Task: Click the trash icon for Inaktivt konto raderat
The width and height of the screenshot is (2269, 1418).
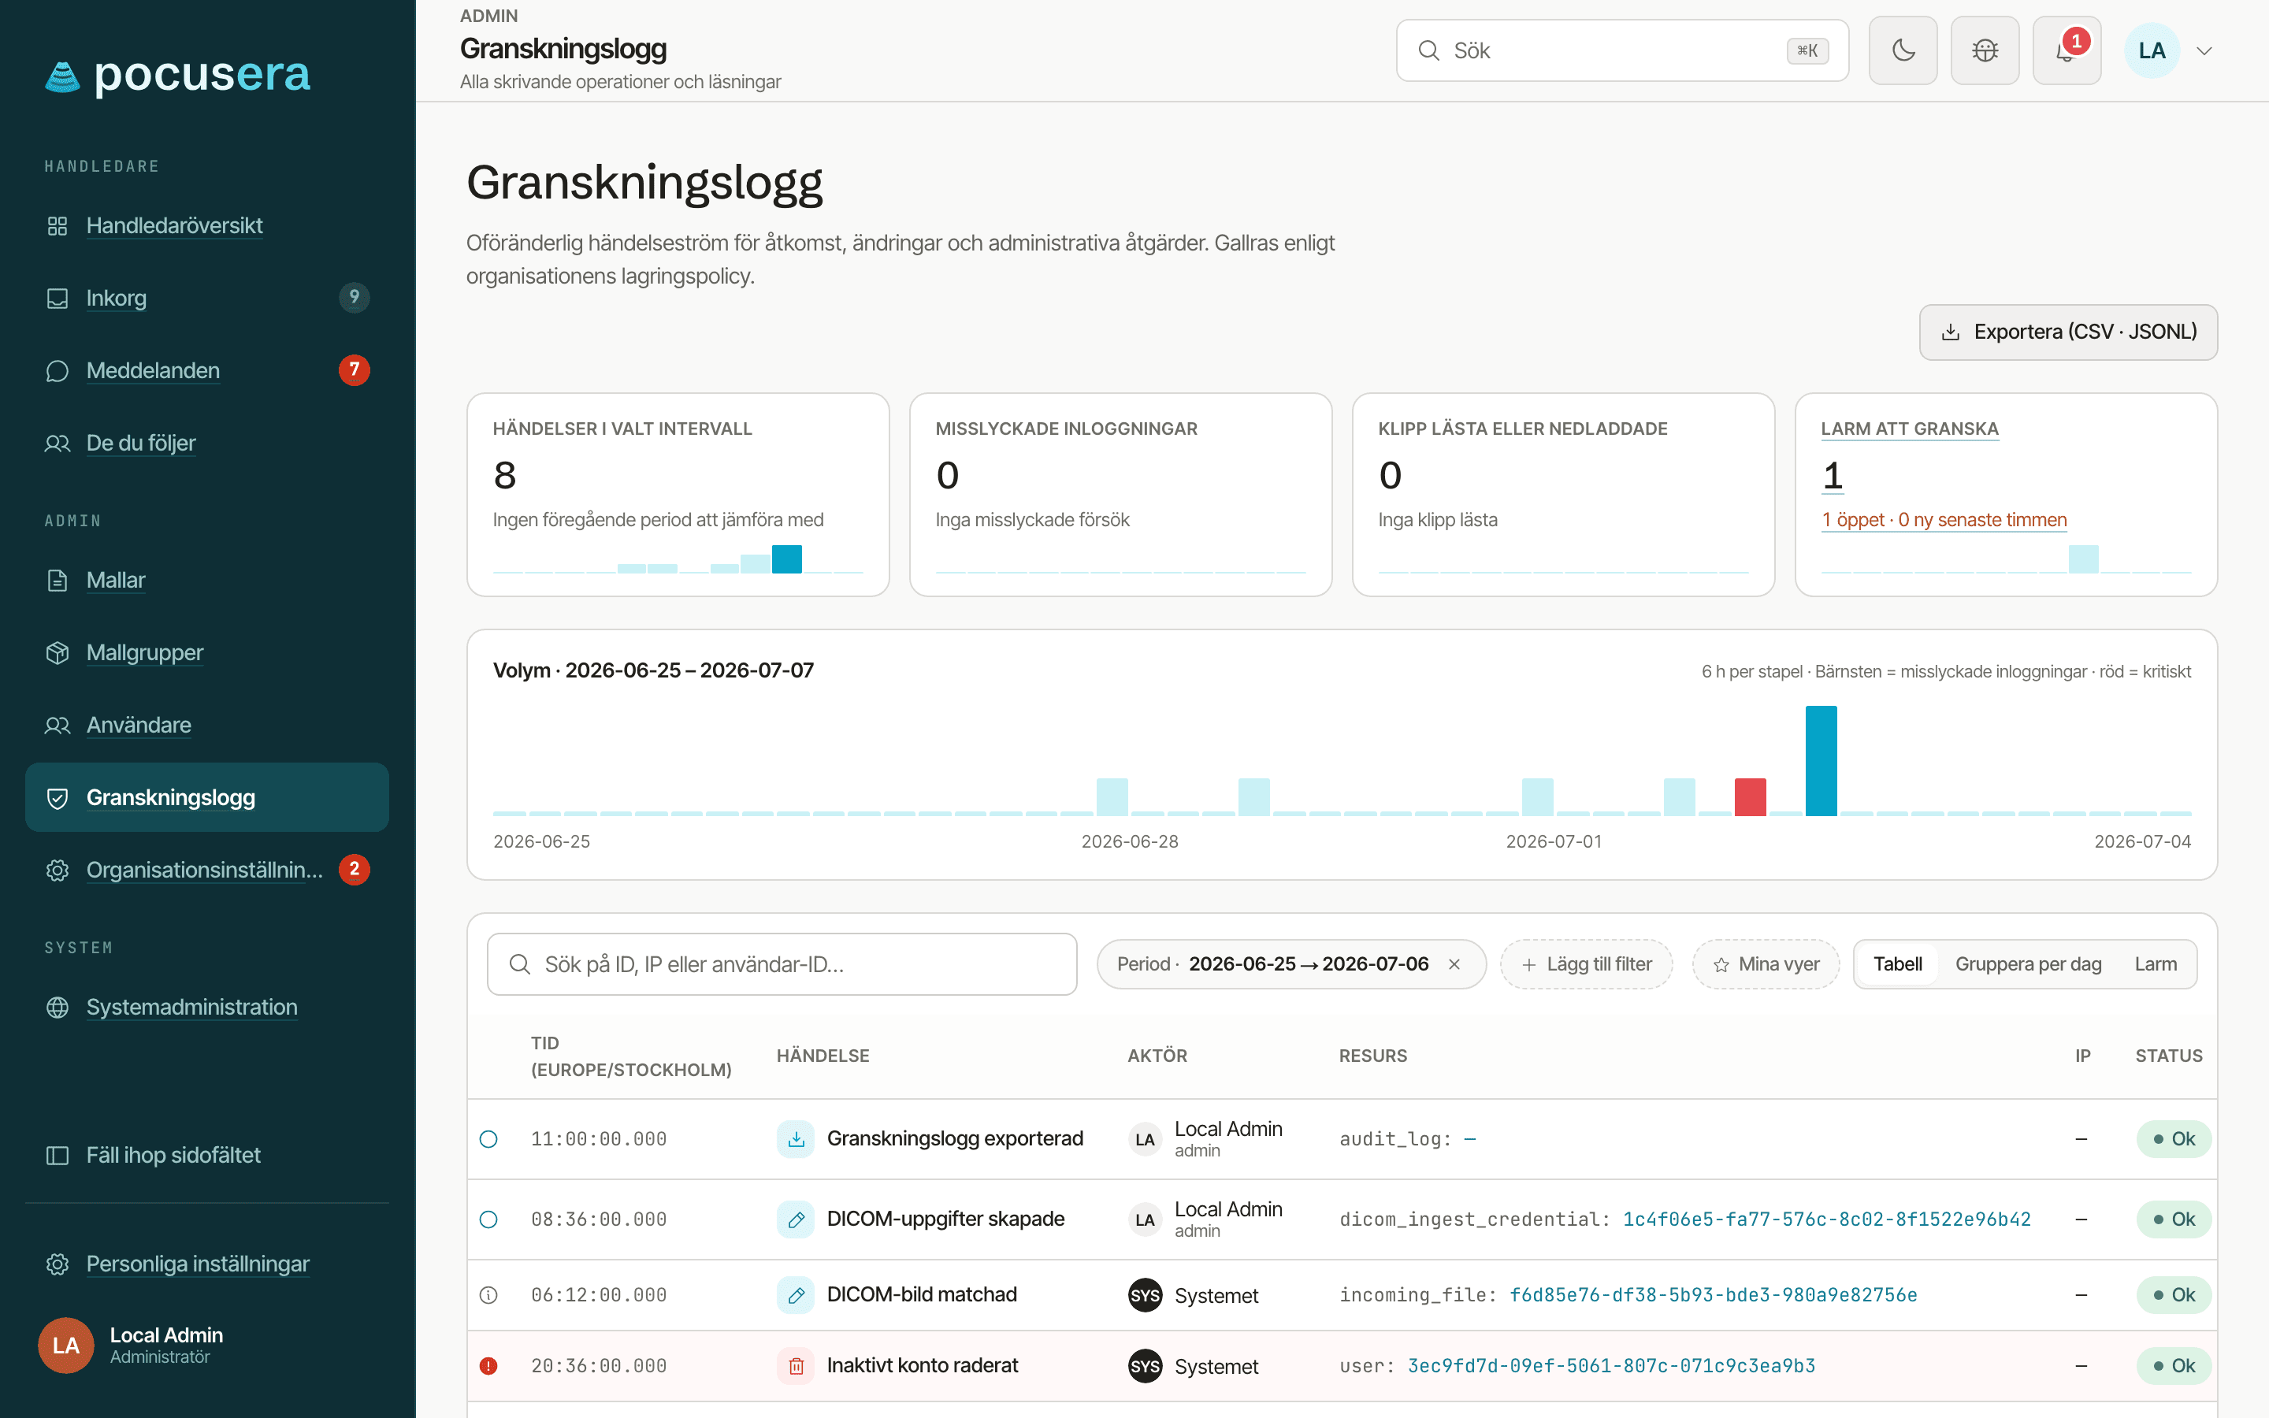Action: (x=795, y=1365)
